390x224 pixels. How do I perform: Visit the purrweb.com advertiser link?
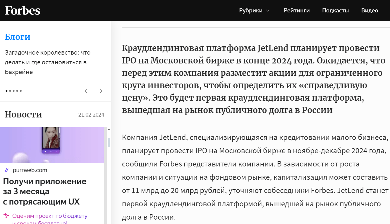(x=30, y=170)
